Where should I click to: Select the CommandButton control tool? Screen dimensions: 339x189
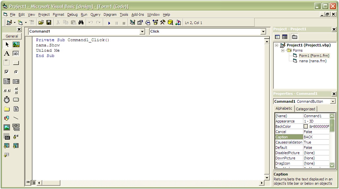pyautogui.click(x=16, y=63)
